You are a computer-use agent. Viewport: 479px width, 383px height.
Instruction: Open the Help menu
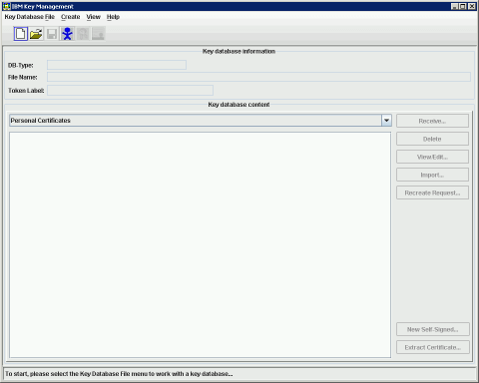(113, 17)
